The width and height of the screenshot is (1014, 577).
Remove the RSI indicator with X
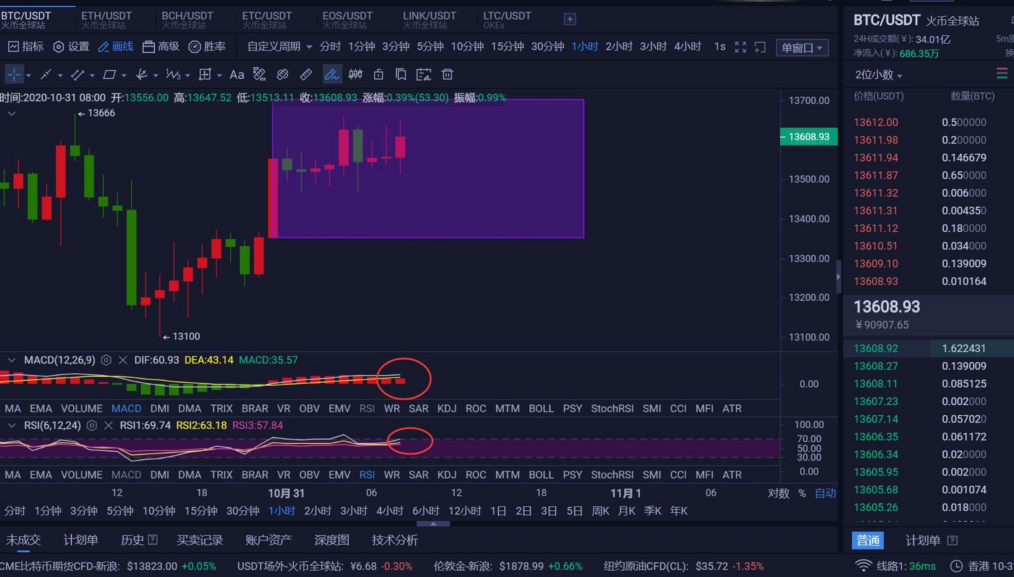pos(108,425)
